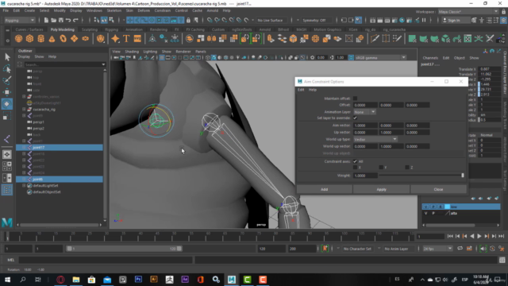Open the Deform menu
Viewport: 508px width, 286px height.
(x=144, y=10)
